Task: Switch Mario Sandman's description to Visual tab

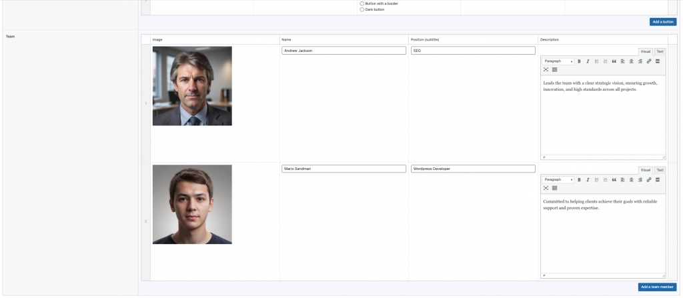Action: coord(646,170)
